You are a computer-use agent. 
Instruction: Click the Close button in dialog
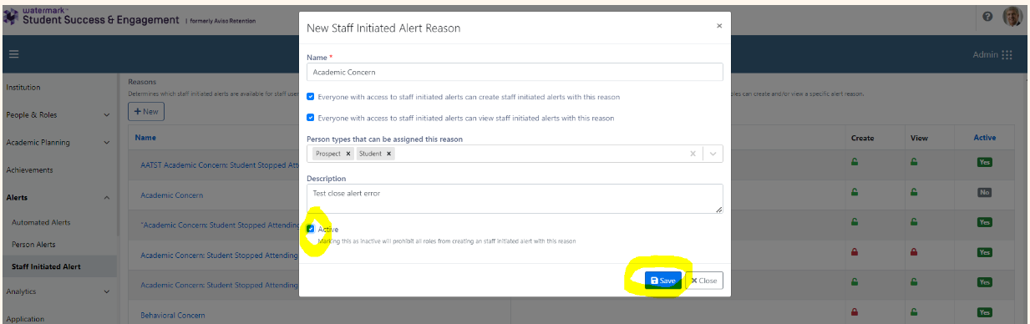pyautogui.click(x=704, y=281)
